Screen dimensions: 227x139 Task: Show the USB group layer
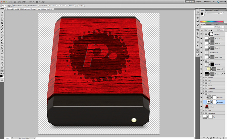click(201, 80)
